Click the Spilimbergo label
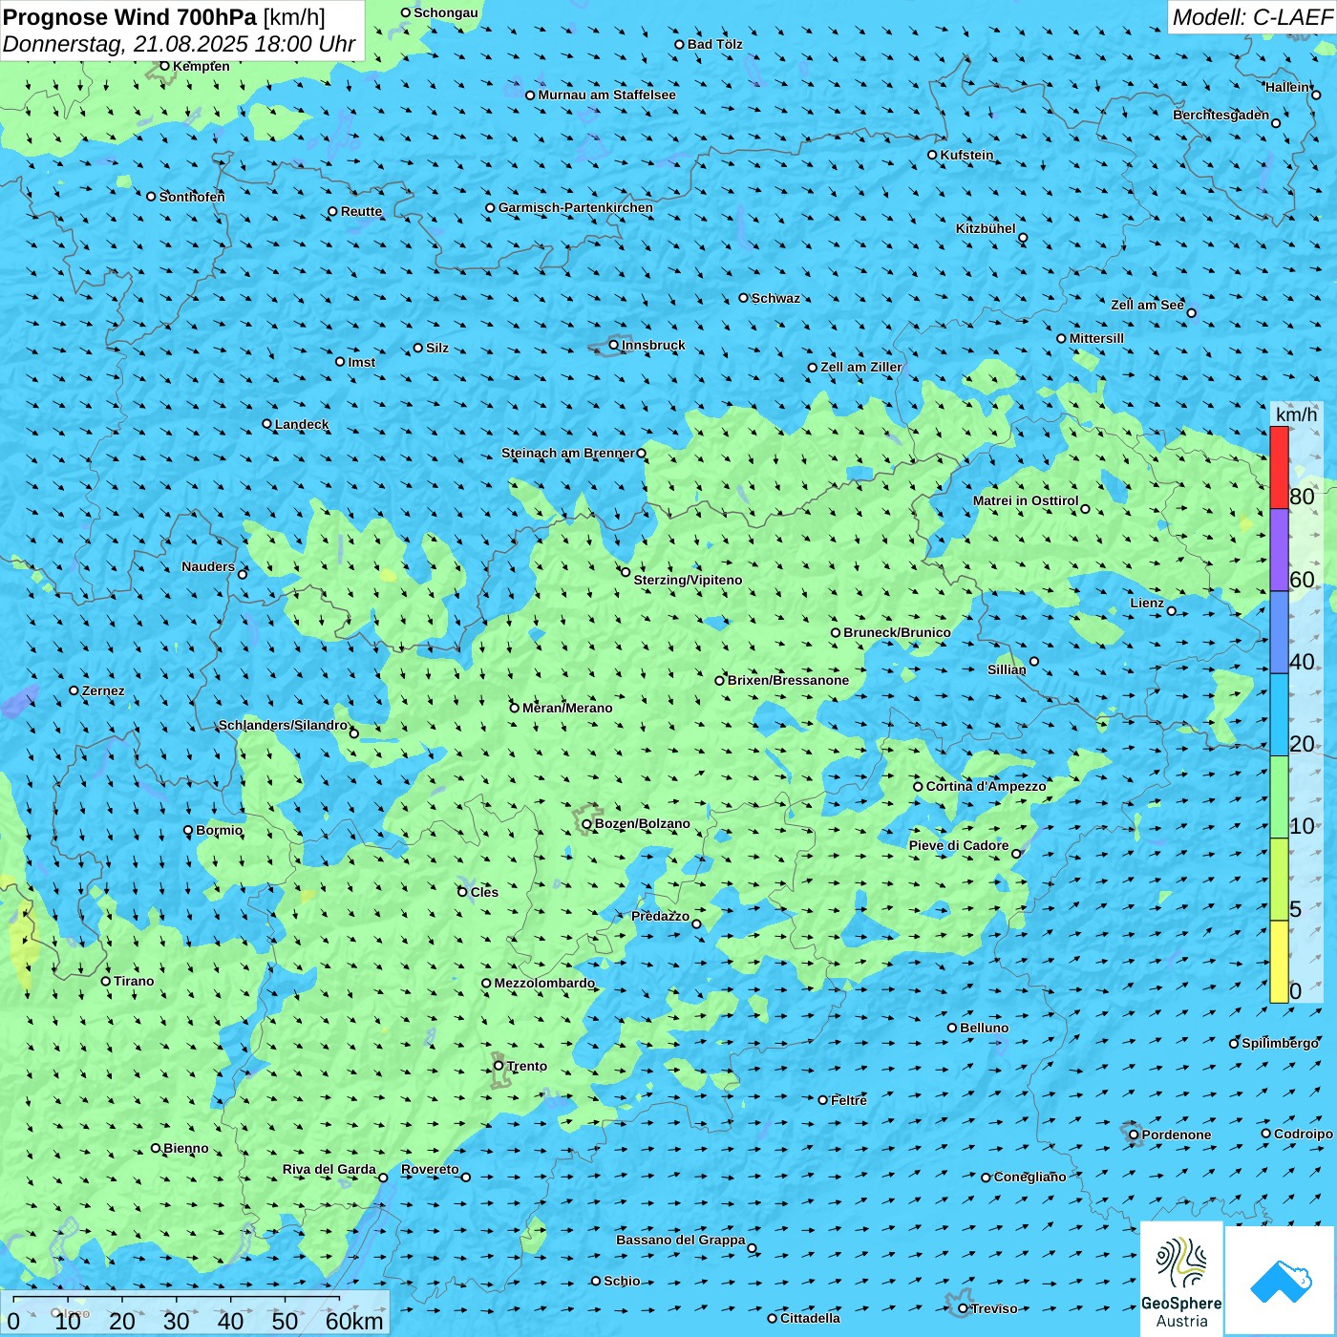1337x1337 pixels. [1280, 1043]
